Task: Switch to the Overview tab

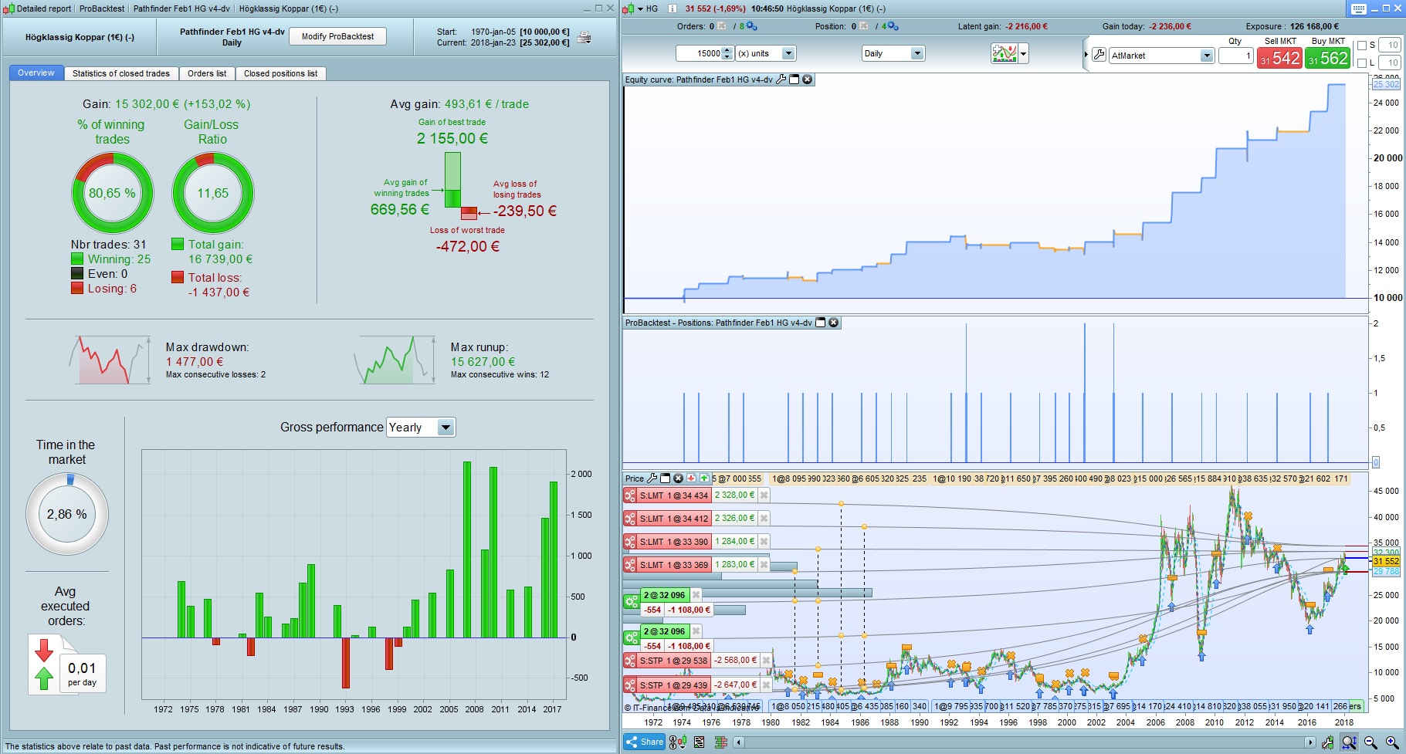Action: point(36,73)
